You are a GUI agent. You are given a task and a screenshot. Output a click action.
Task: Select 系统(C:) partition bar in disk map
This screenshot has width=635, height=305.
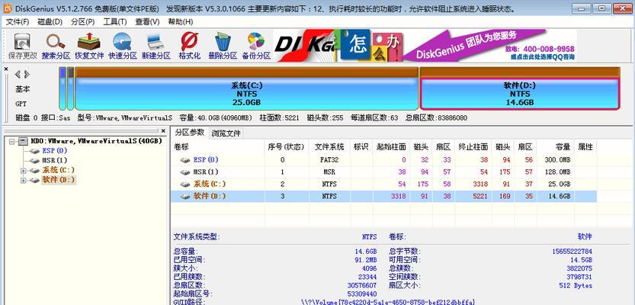(x=247, y=88)
